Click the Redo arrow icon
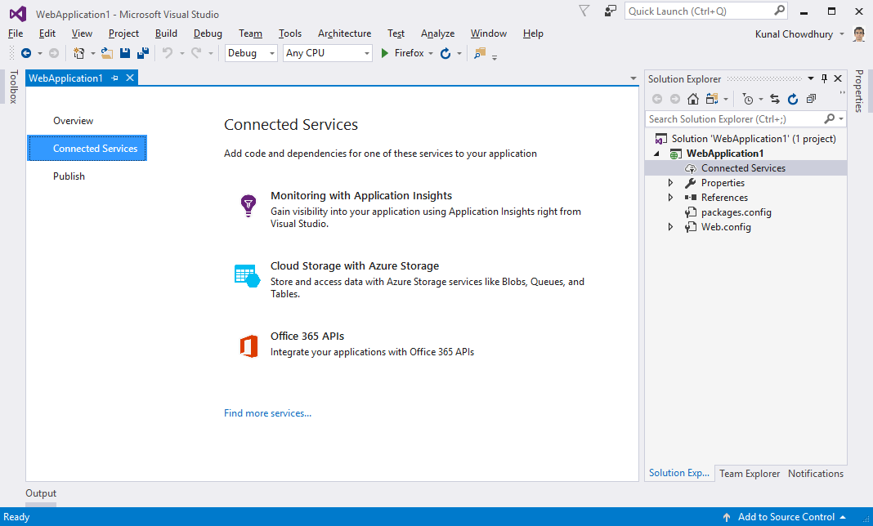The height and width of the screenshot is (526, 873). coord(196,53)
